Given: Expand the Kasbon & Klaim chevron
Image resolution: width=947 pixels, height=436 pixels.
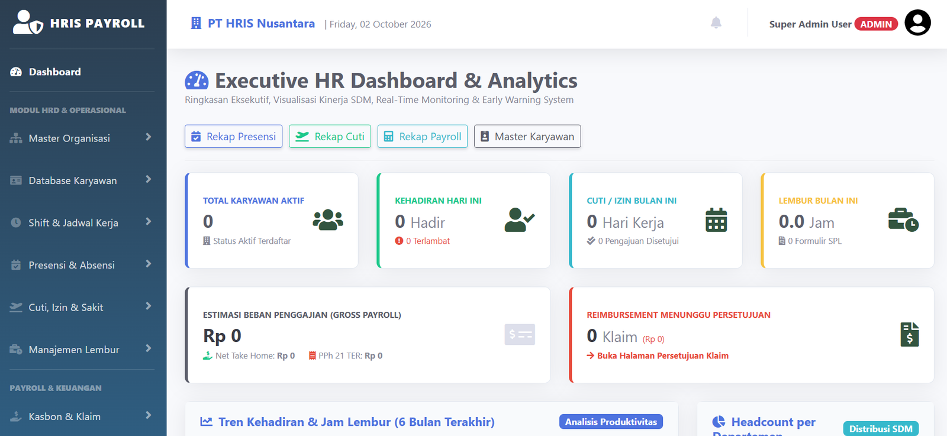Looking at the screenshot, I should pyautogui.click(x=149, y=415).
